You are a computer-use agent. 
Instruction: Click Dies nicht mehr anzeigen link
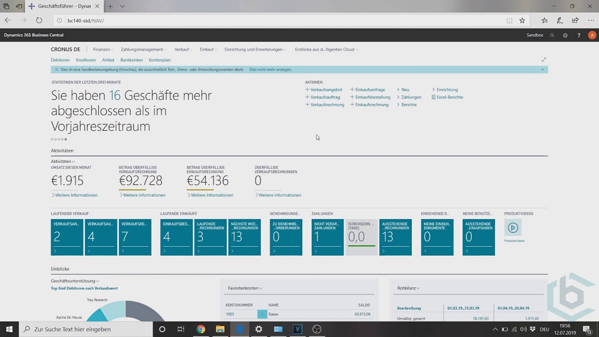click(270, 70)
